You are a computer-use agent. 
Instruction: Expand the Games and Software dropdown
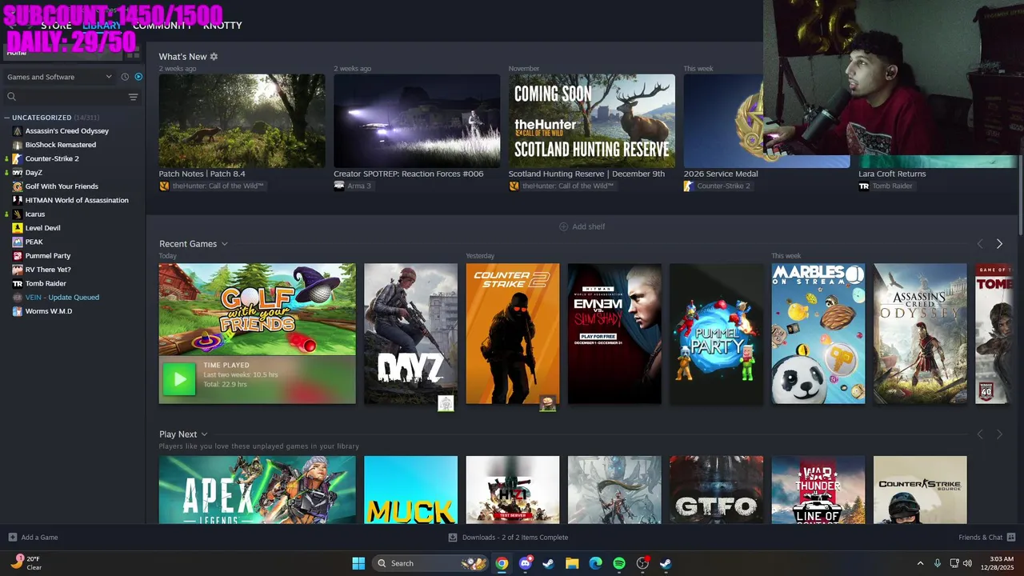tap(60, 77)
